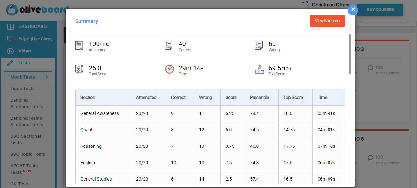Click the Attempted document icon in summary
This screenshot has width=417, height=188.
point(79,45)
